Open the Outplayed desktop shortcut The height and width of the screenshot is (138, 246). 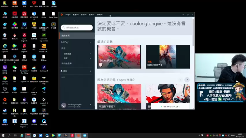44,68
